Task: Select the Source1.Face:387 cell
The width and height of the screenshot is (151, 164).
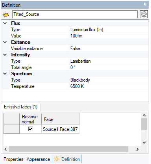Action: point(60,129)
